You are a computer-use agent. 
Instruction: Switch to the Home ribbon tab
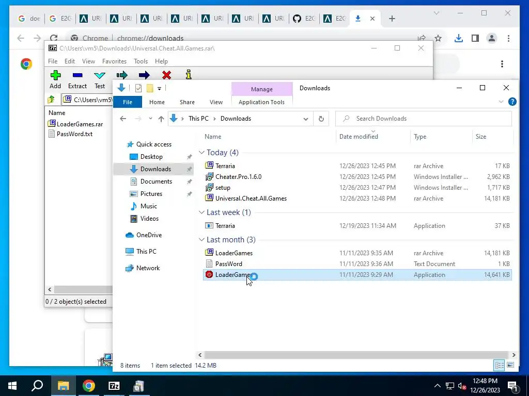coord(157,102)
